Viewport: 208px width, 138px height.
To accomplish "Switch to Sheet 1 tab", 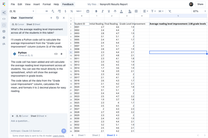I will 82,135.
